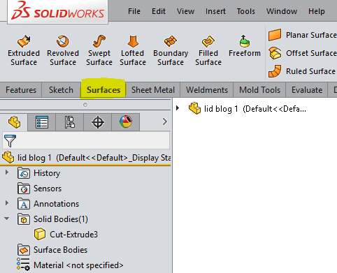
Task: Expand the History folder
Action: (7, 172)
